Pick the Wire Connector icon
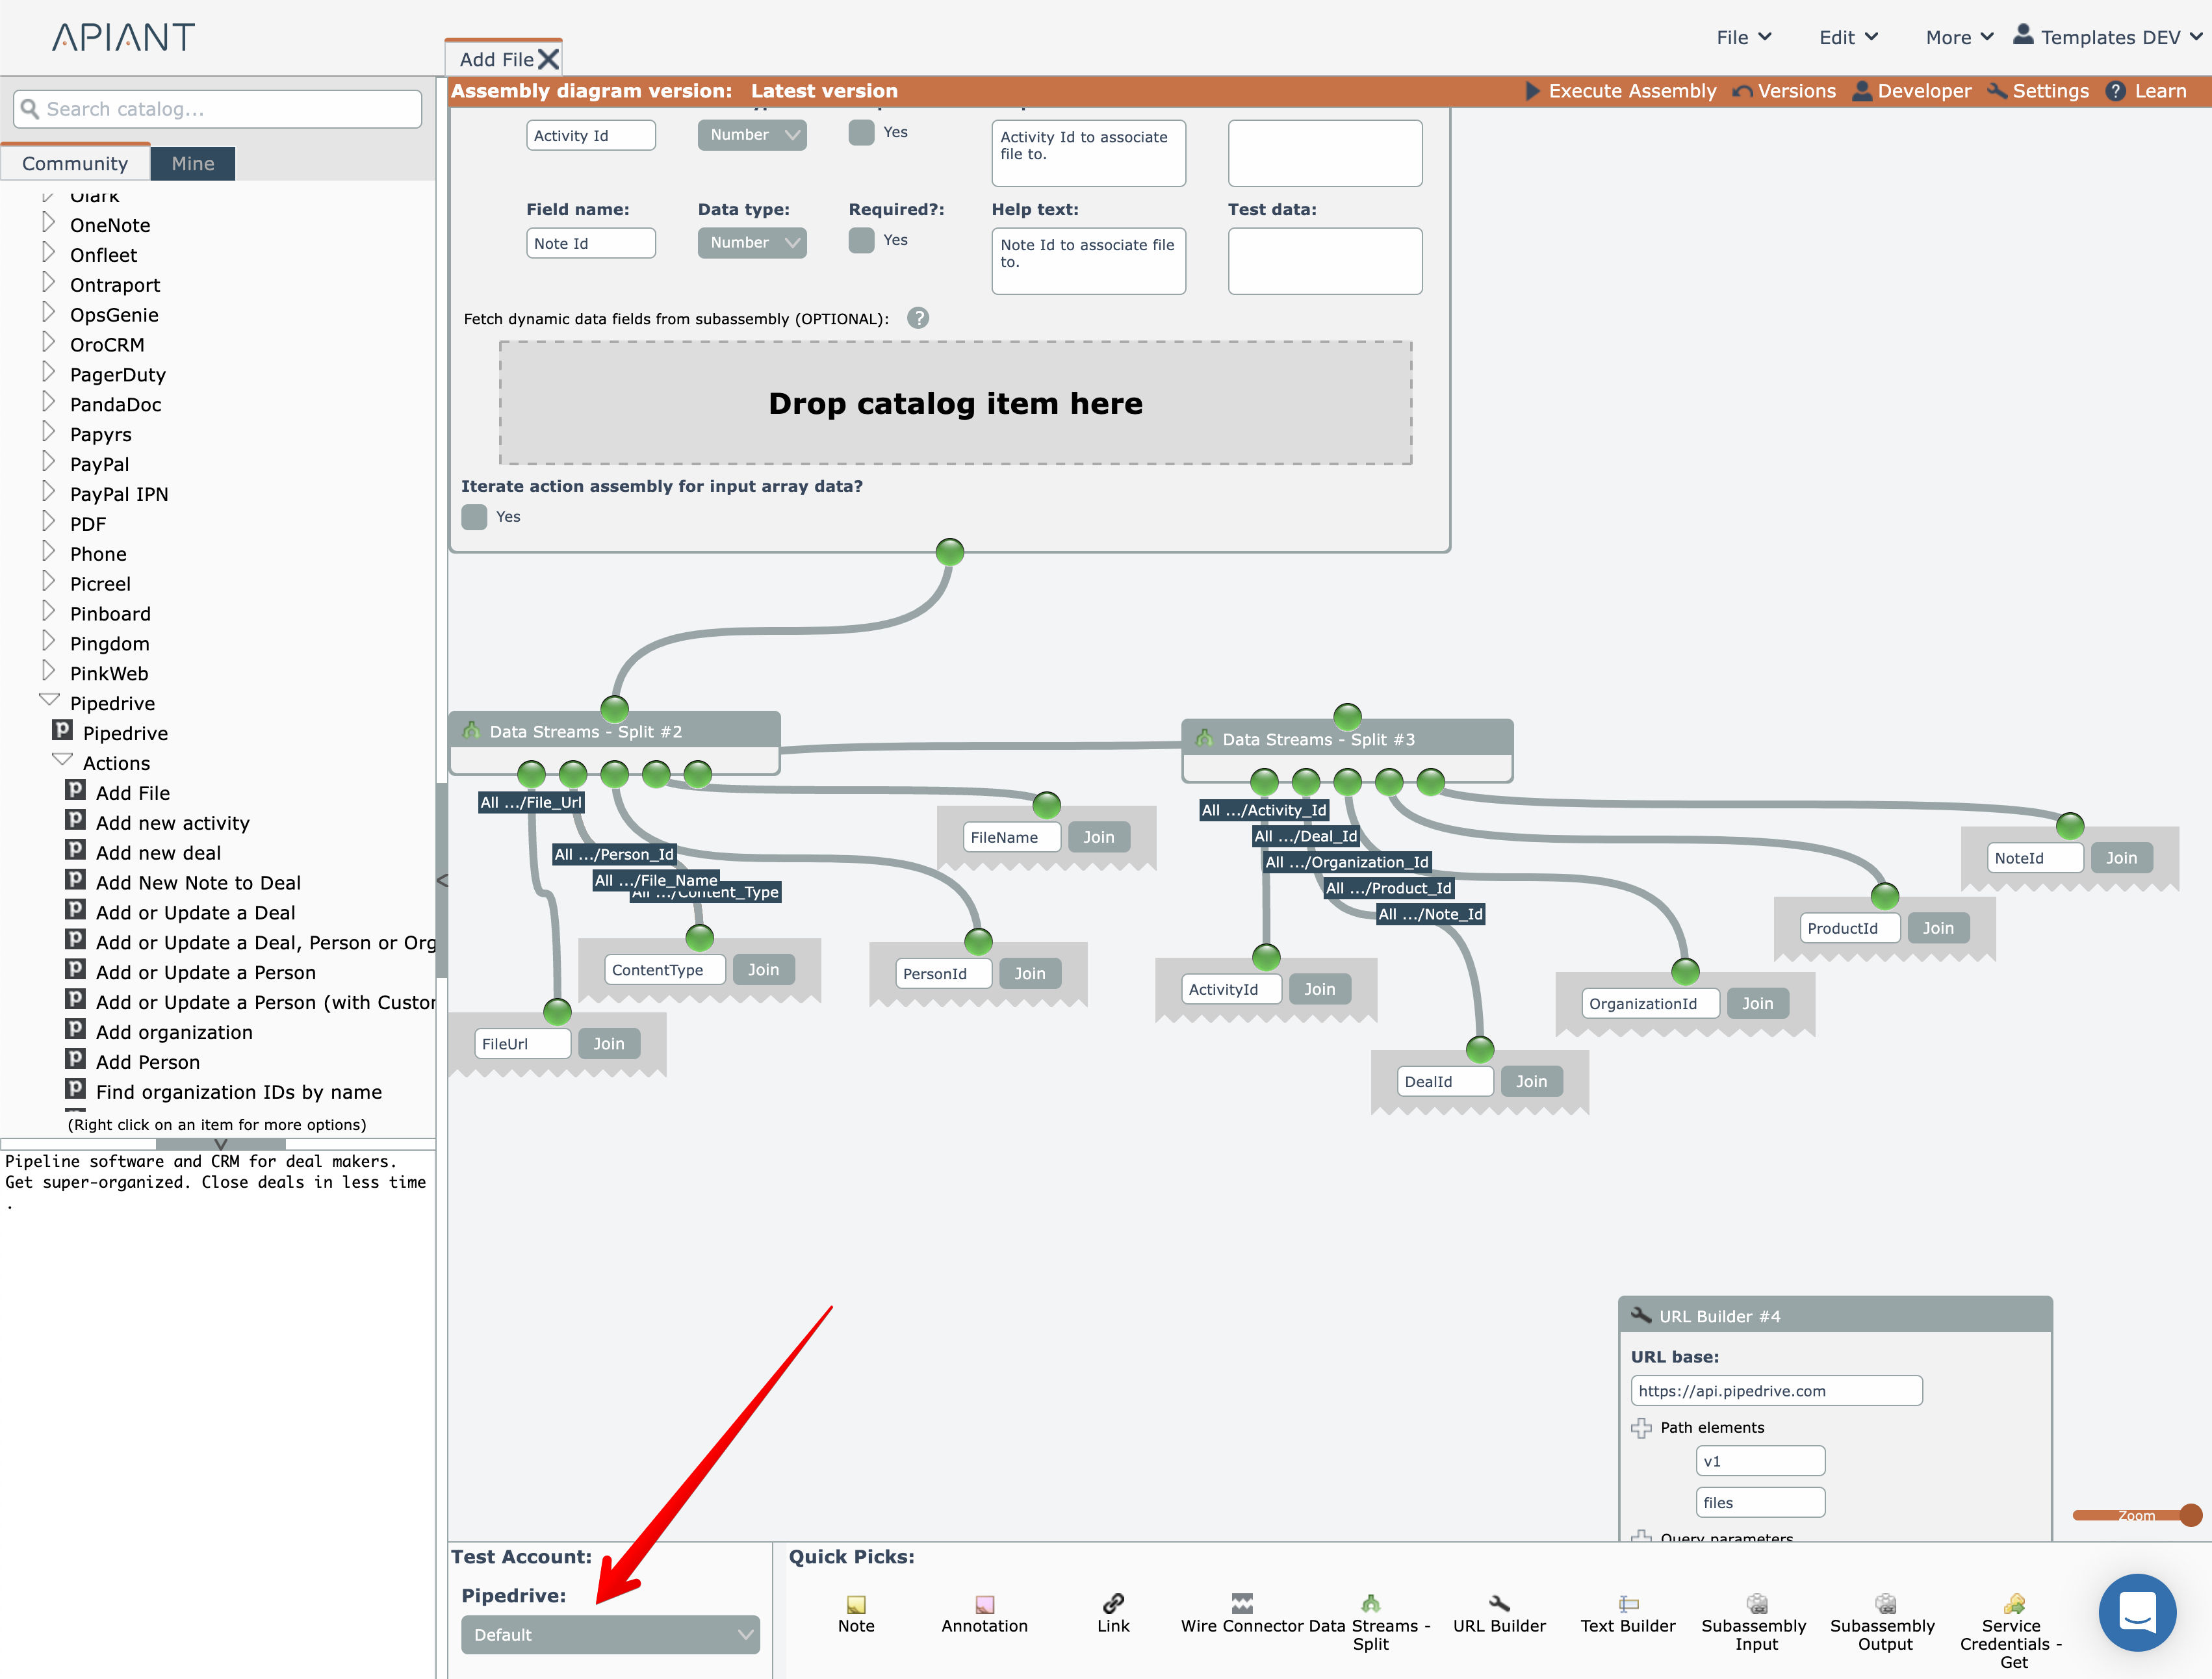 coord(1242,1603)
